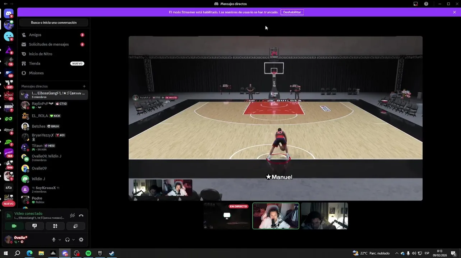Open microphone input options arrow

click(60, 240)
